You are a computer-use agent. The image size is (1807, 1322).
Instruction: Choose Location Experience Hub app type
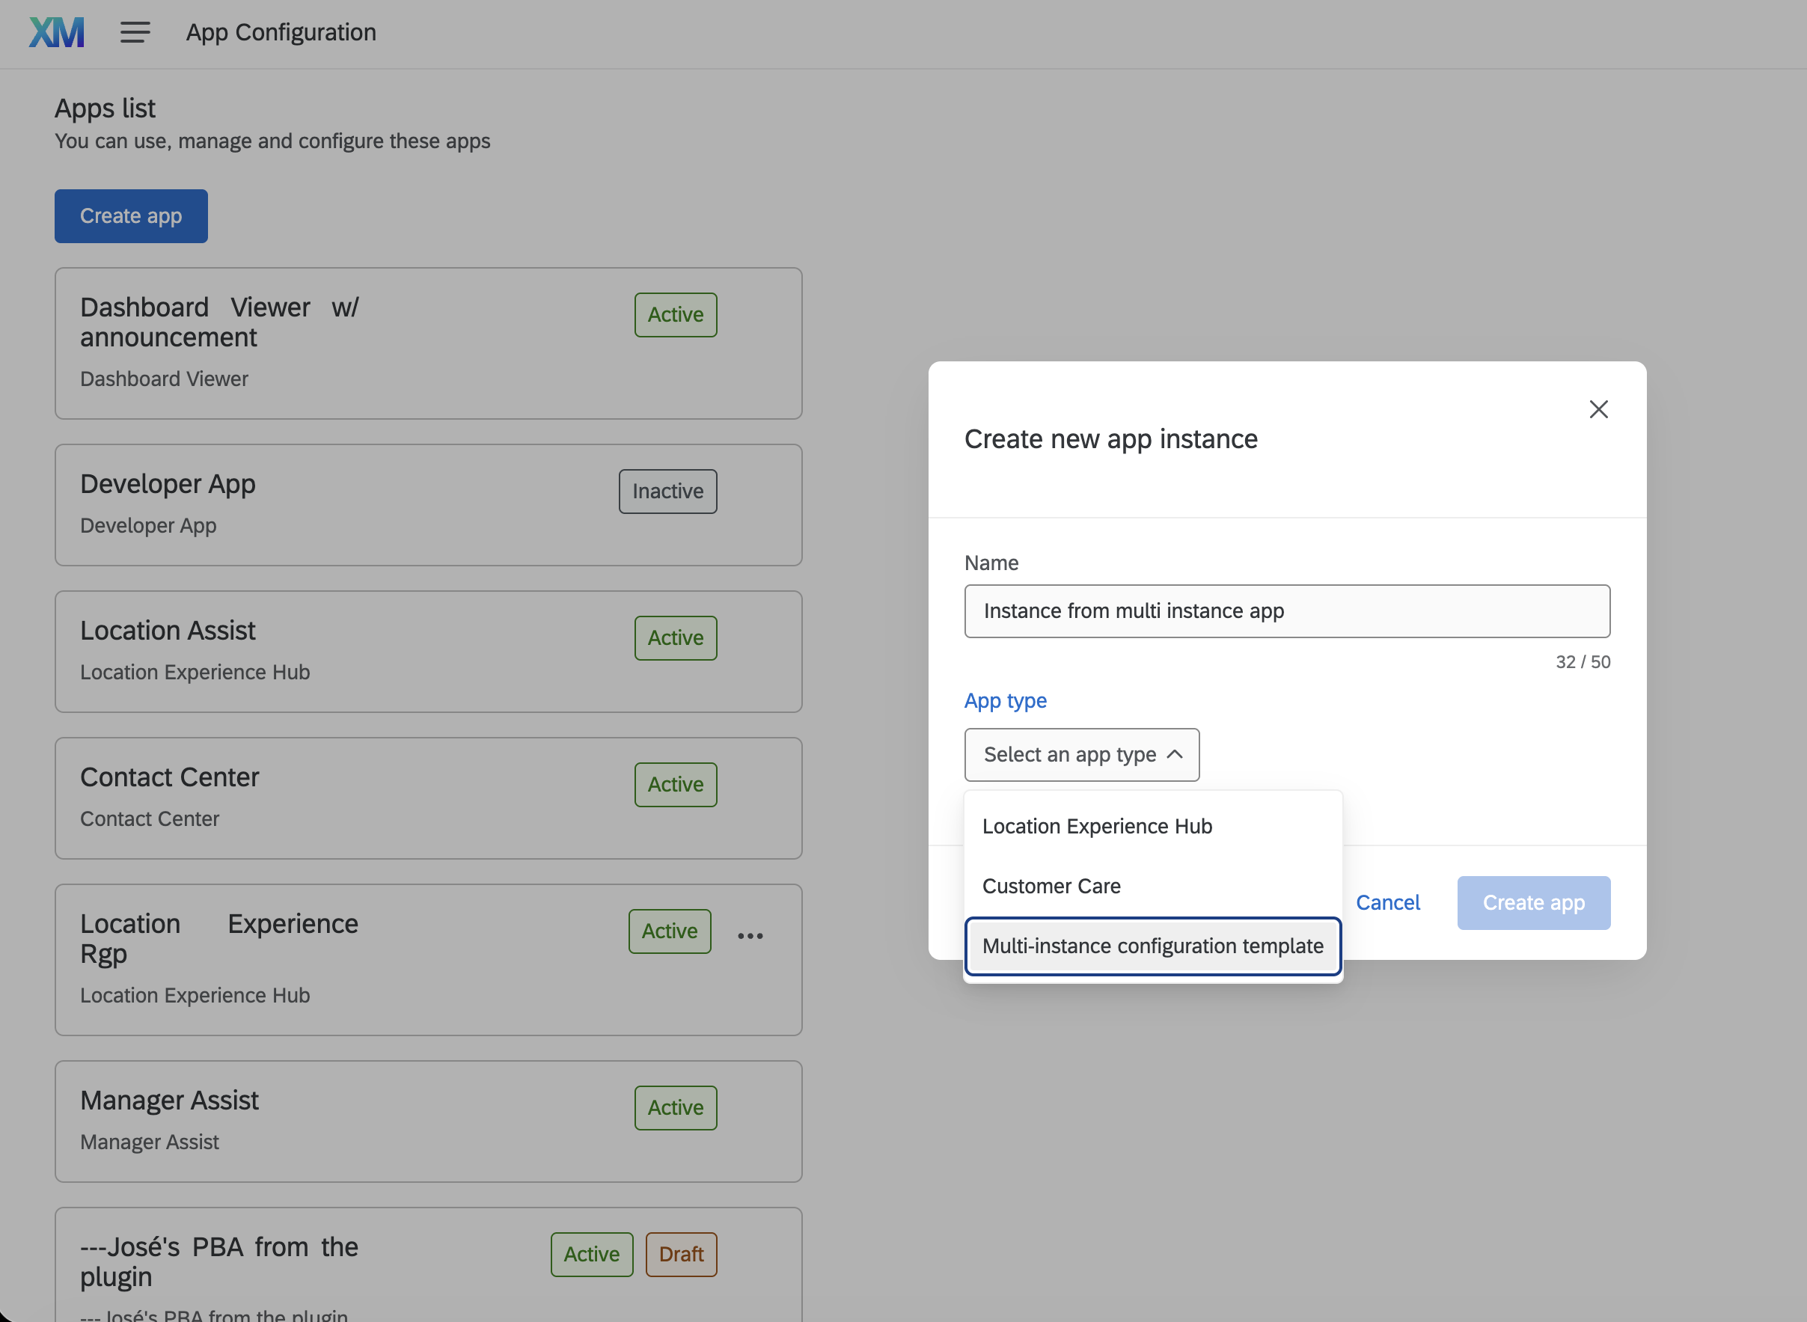point(1152,826)
